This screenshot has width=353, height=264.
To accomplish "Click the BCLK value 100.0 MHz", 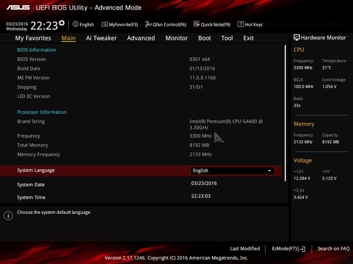I will click(x=303, y=87).
